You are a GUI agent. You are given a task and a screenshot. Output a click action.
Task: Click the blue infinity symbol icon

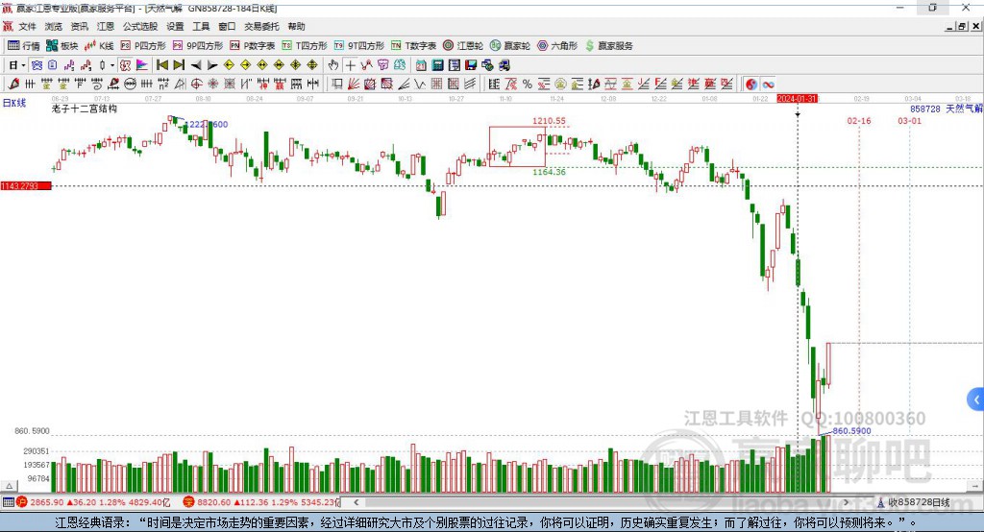768,85
